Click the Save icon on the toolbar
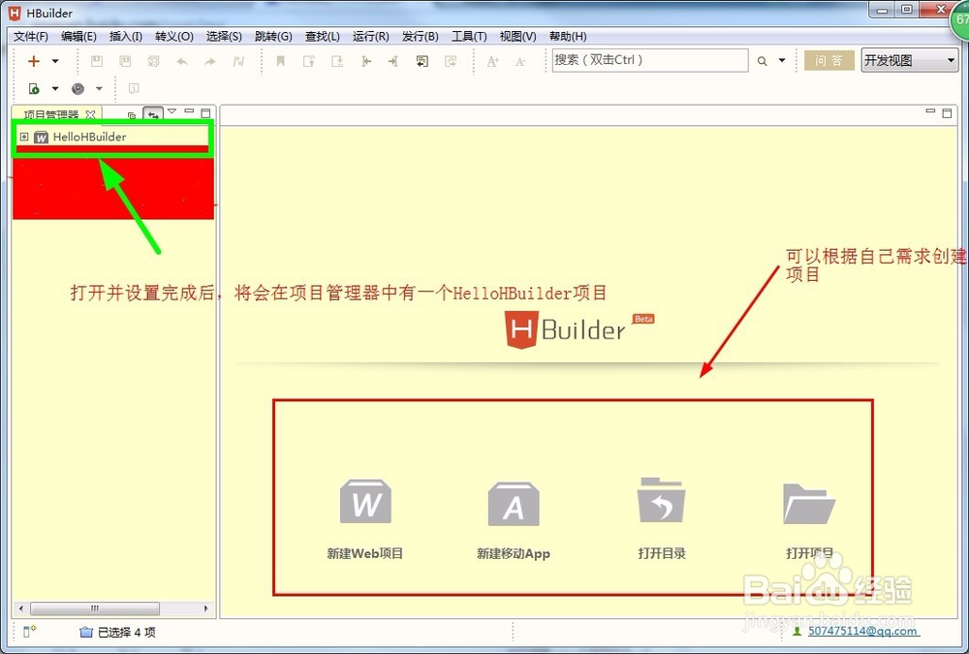Viewport: 969px width, 654px height. 95,60
